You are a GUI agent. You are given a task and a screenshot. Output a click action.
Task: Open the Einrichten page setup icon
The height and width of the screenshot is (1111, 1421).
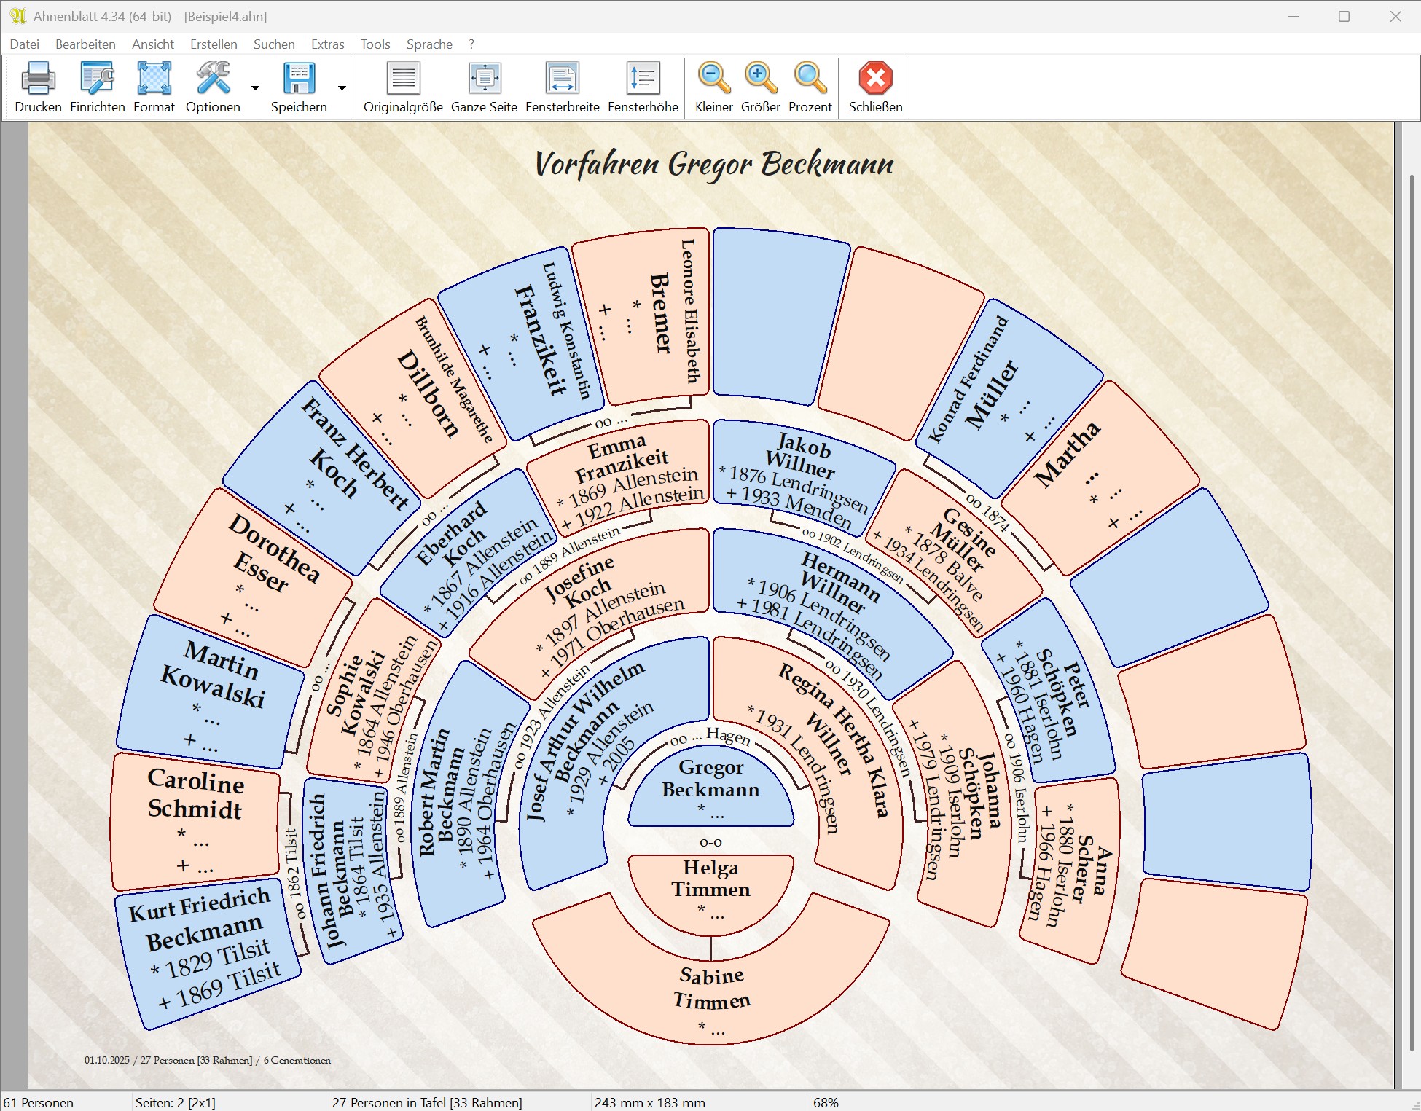(97, 79)
